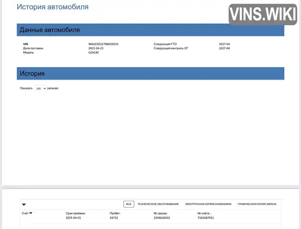Screen dimensions: 301x229
Task: Click the История section header
Action: [150, 73]
